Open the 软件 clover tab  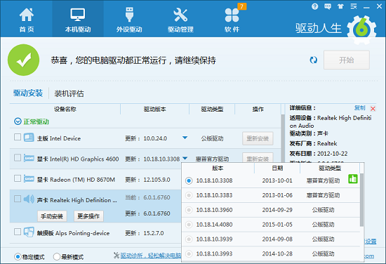pos(232,20)
